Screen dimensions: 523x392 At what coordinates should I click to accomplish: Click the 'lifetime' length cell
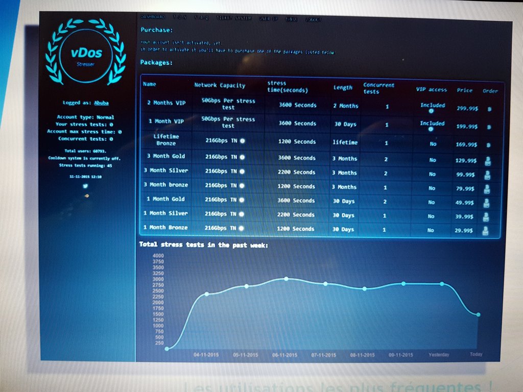click(345, 142)
